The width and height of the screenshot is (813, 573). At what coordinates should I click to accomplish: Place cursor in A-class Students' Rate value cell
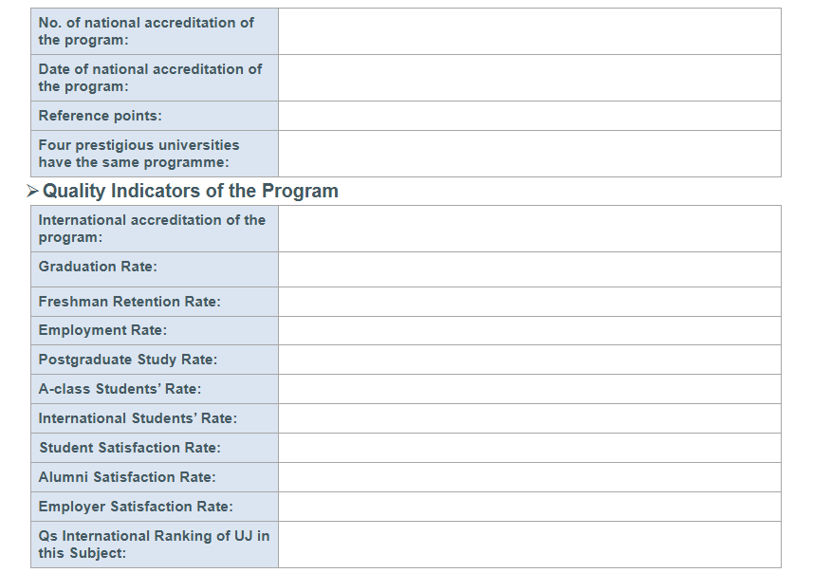pyautogui.click(x=529, y=389)
